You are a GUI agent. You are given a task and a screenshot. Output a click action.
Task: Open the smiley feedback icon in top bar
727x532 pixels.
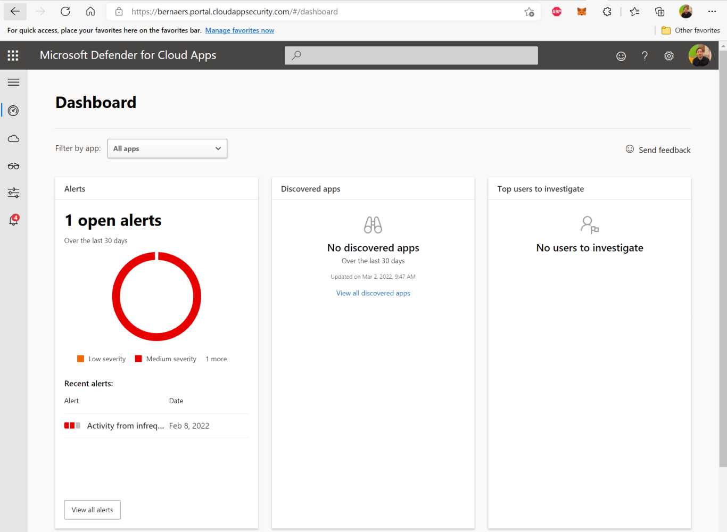click(621, 55)
